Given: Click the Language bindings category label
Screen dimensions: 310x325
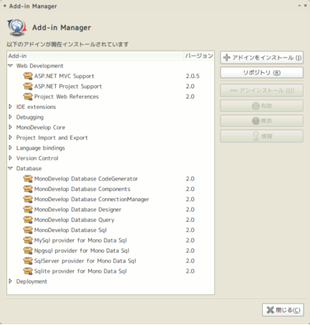Looking at the screenshot, I should click(x=41, y=148).
